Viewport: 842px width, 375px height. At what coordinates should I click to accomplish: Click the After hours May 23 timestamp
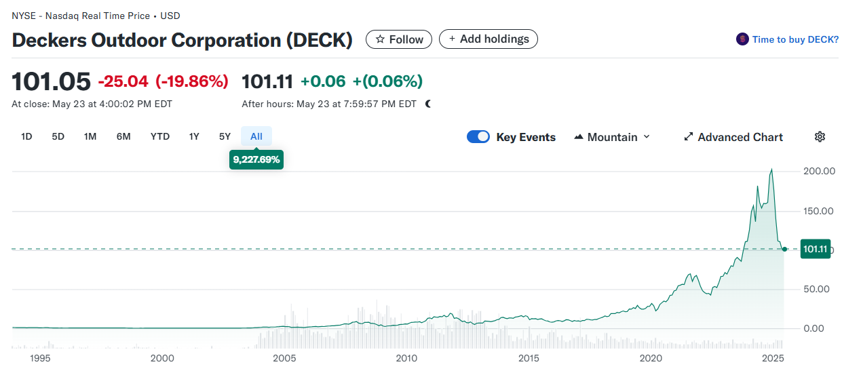coord(329,104)
